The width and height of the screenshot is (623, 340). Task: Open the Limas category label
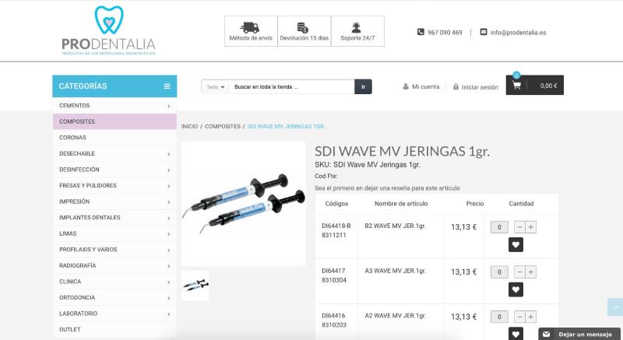(68, 233)
